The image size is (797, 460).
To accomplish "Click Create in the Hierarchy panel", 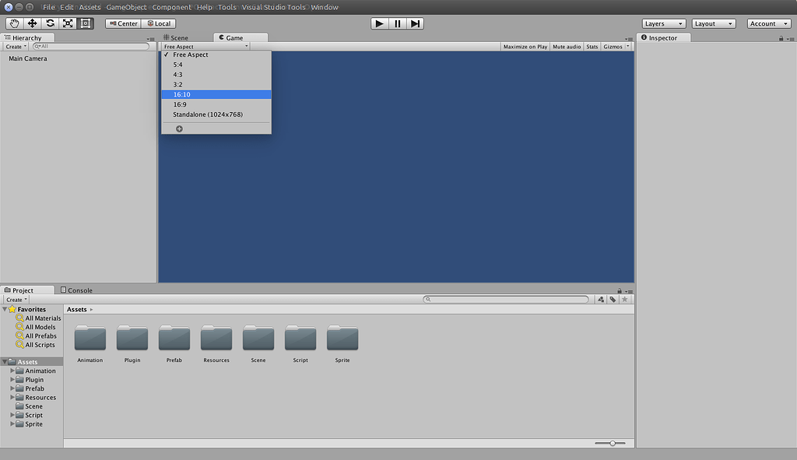I will pos(14,46).
